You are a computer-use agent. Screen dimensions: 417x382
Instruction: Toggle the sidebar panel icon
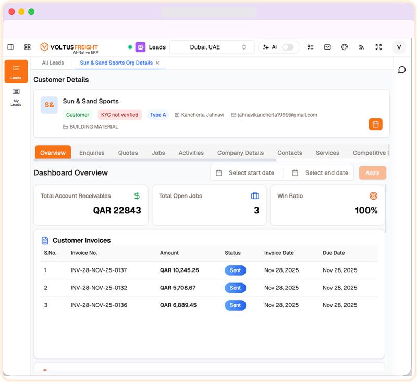coord(10,47)
